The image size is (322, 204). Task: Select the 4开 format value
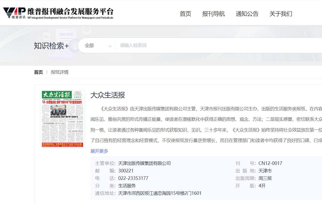pos(262,186)
